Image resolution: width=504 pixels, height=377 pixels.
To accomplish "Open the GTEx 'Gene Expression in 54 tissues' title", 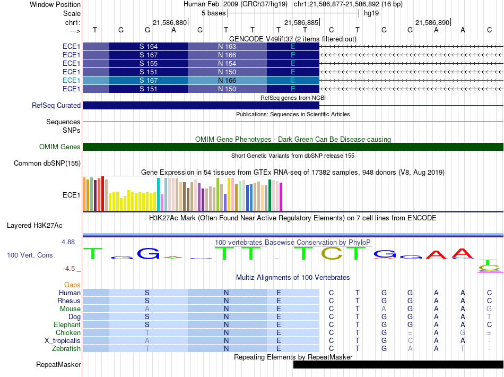I will click(293, 172).
